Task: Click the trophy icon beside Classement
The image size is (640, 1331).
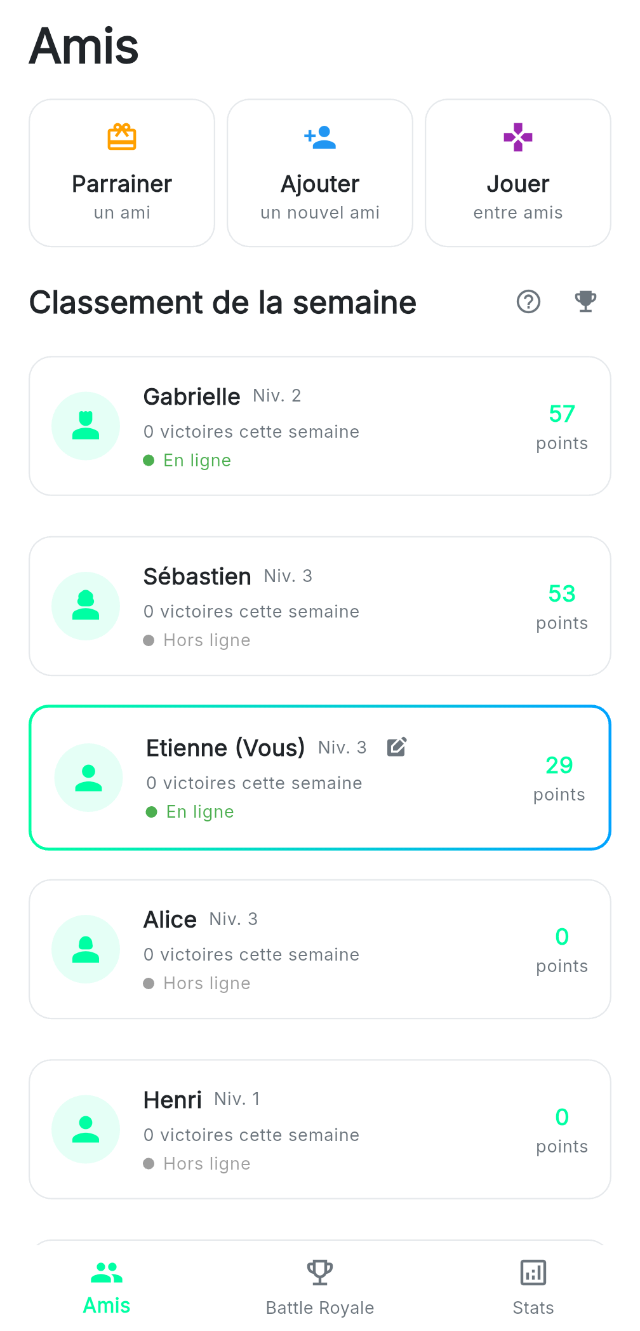Action: tap(585, 302)
